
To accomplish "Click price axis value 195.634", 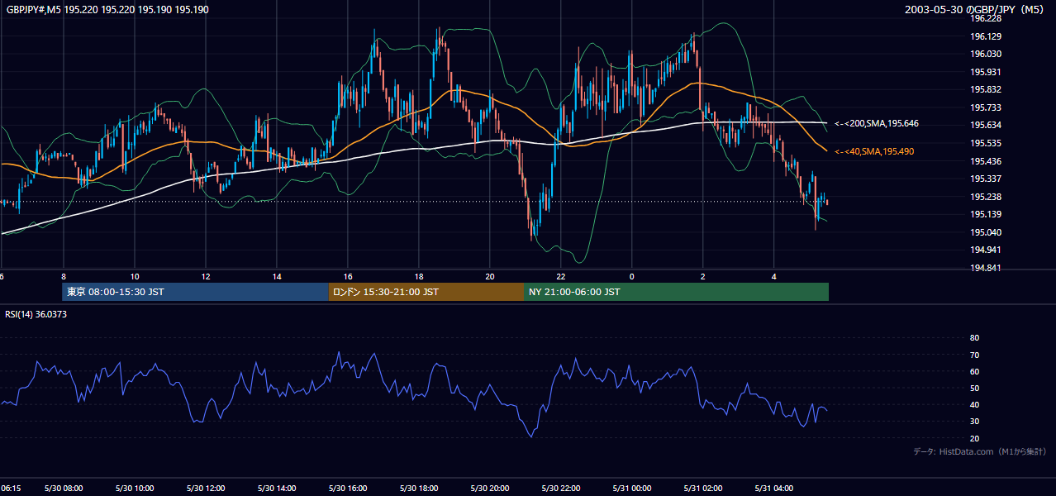I will click(987, 126).
